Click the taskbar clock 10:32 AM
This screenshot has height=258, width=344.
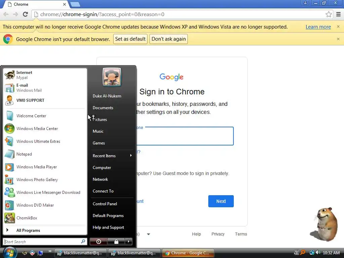[x=331, y=253]
